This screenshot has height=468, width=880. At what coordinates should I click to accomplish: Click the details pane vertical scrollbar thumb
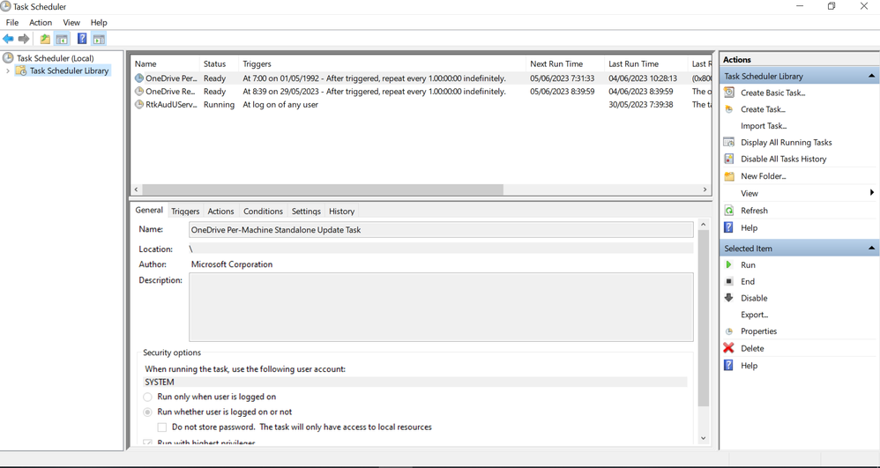tap(704, 318)
